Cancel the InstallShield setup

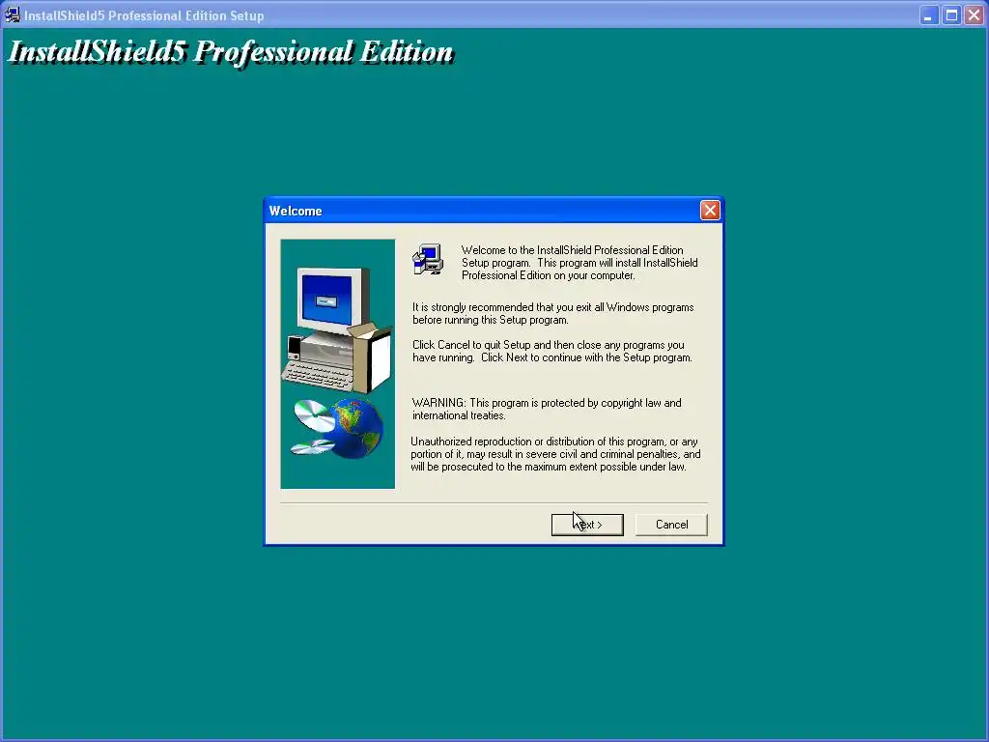(x=671, y=525)
